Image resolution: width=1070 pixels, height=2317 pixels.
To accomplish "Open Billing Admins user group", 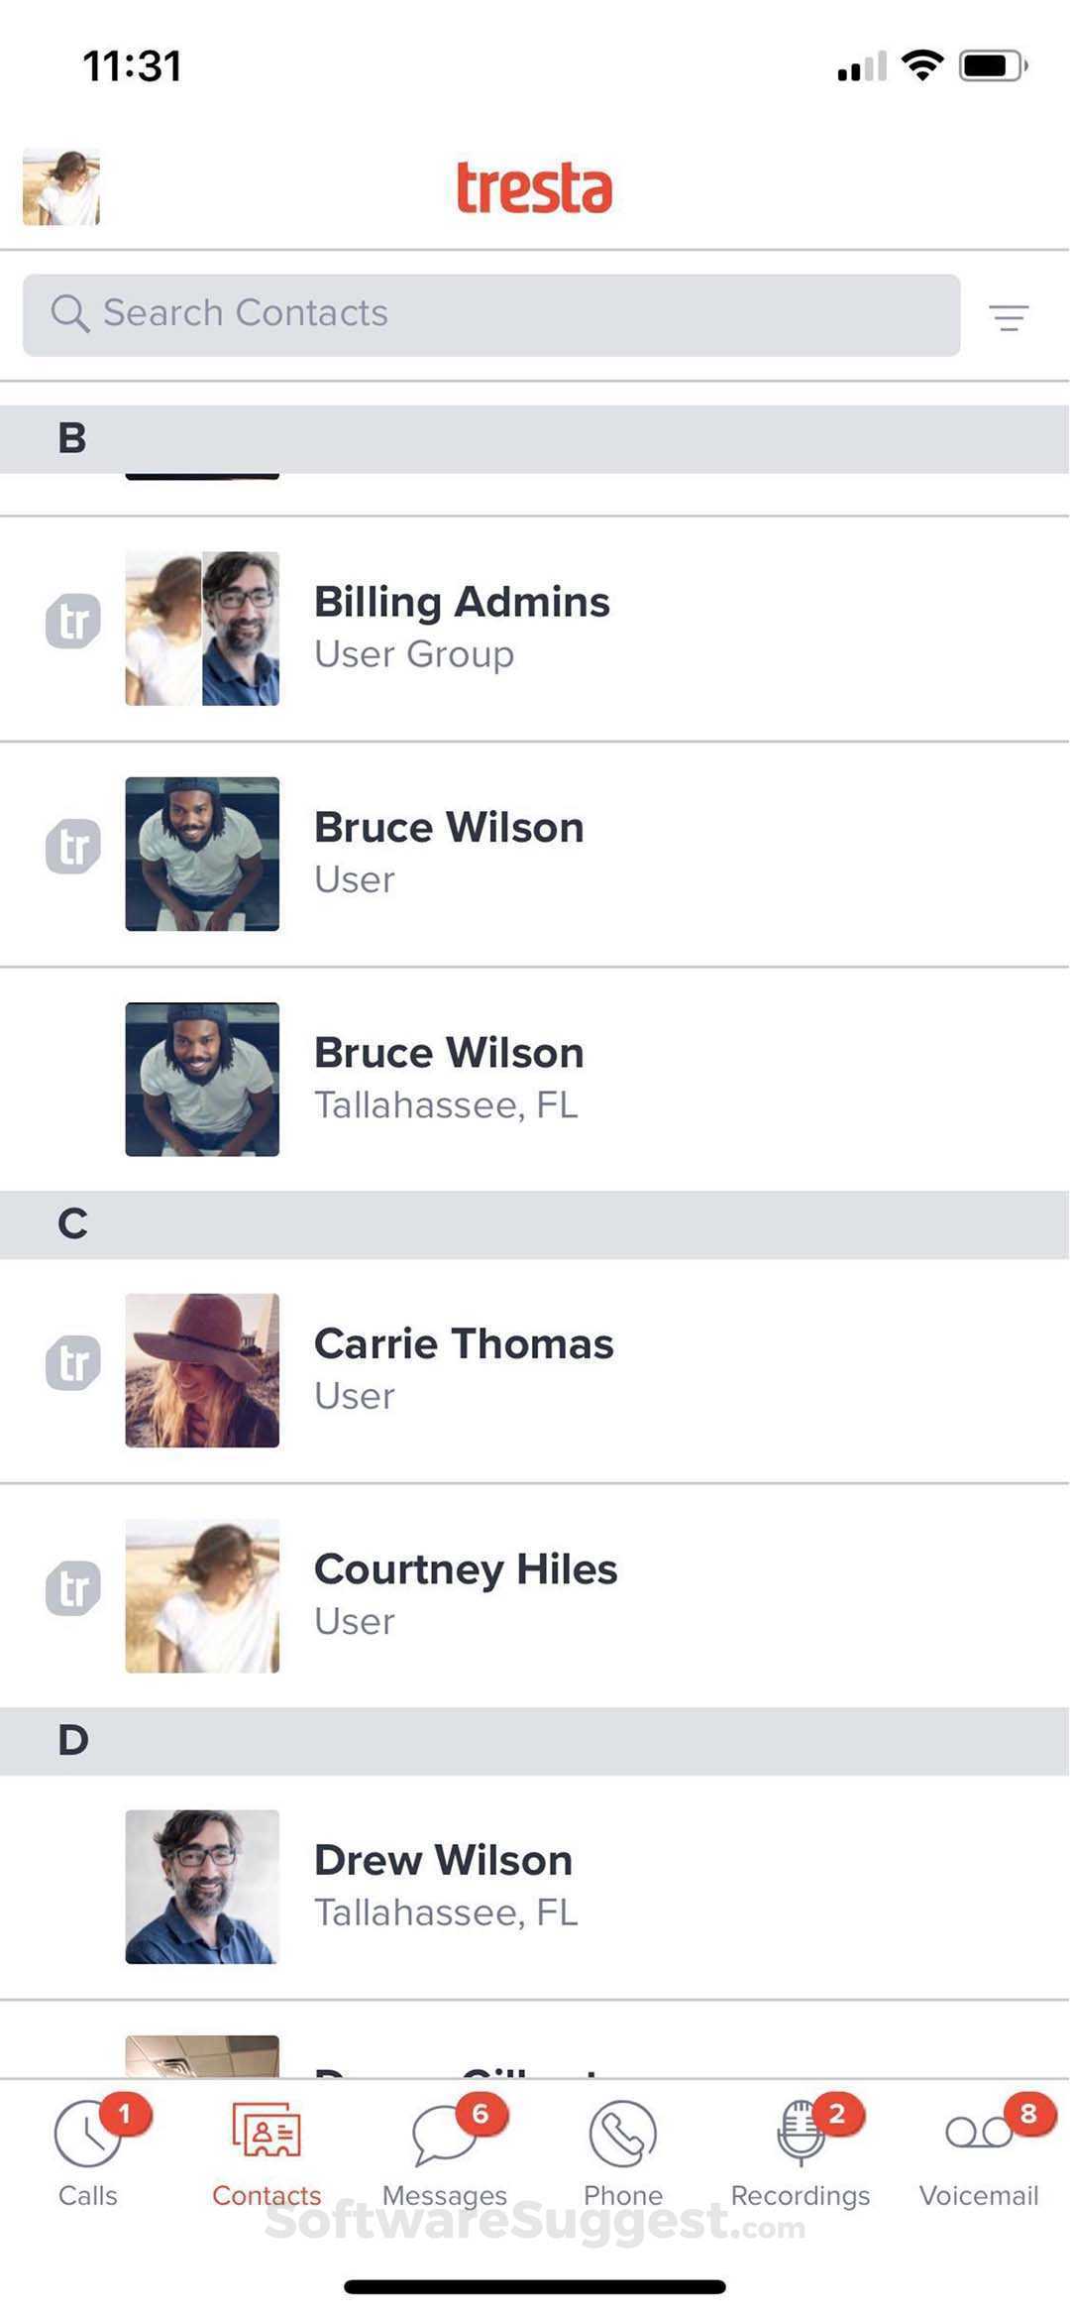I will click(462, 627).
